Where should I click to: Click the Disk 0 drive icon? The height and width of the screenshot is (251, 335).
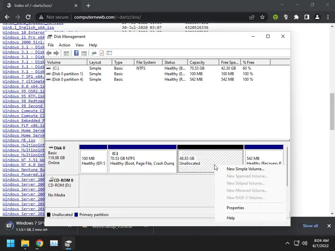point(51,147)
